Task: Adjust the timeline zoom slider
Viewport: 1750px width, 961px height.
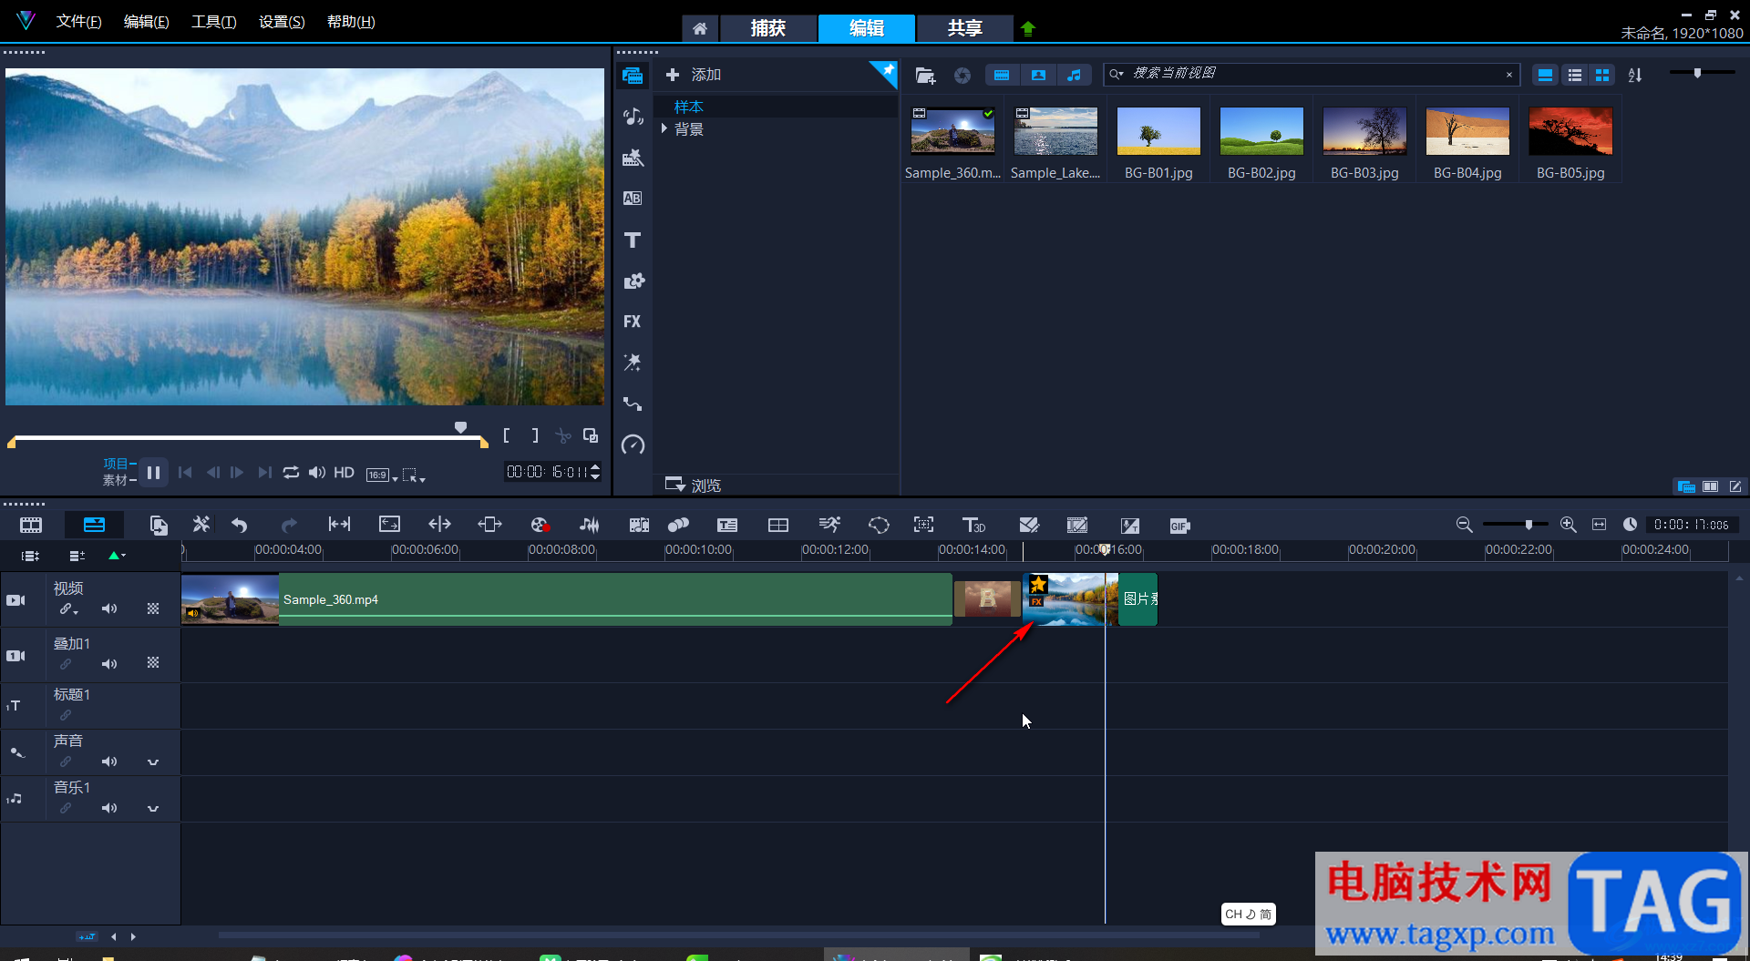Action: pos(1529,525)
